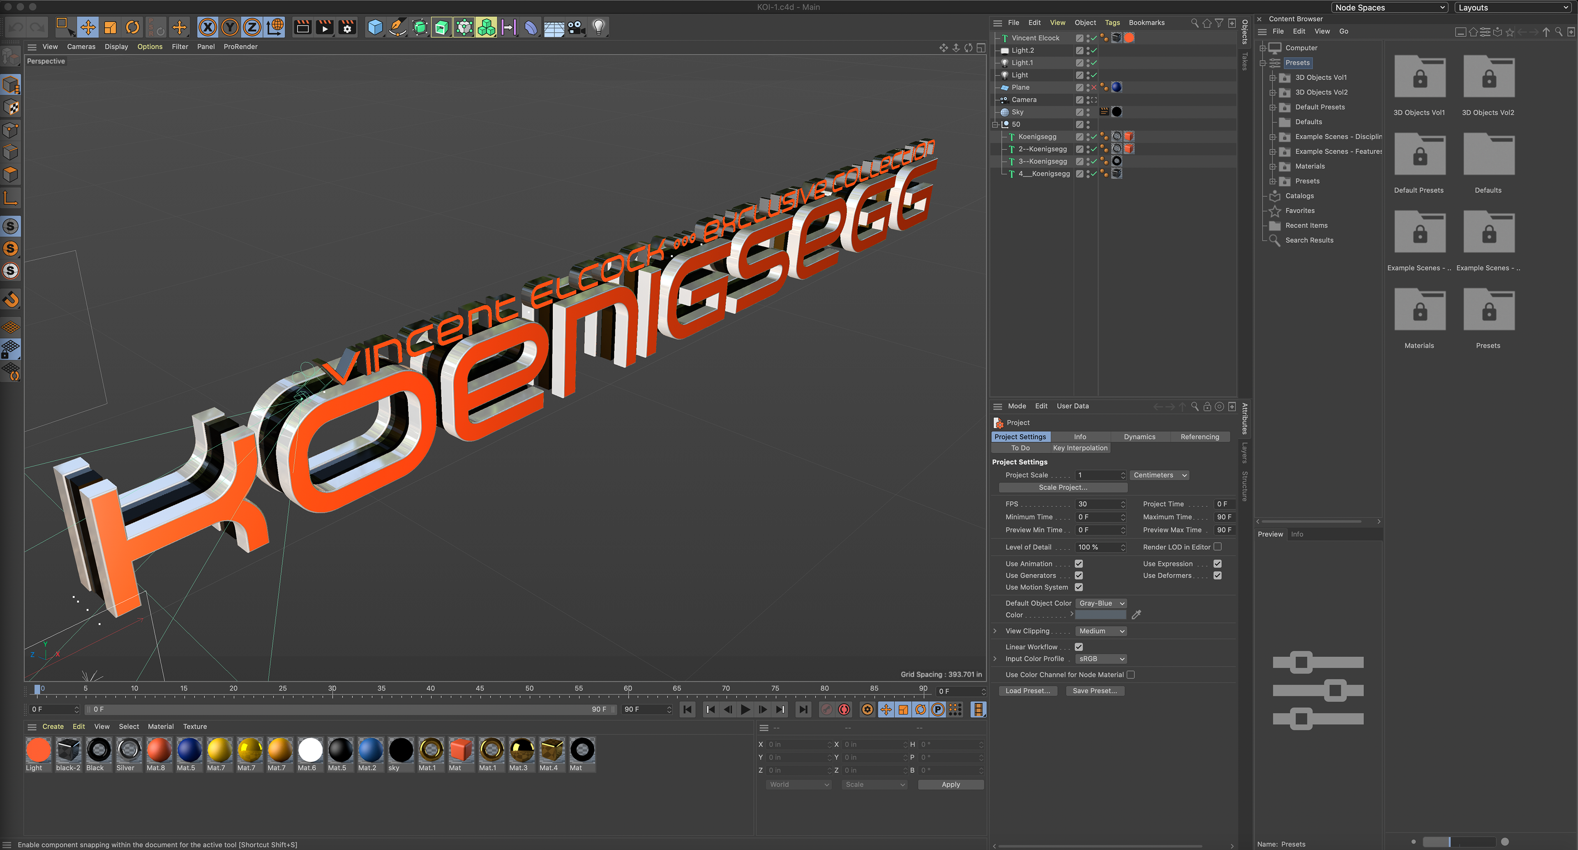Toggle Autokeying red circular button

(x=844, y=709)
